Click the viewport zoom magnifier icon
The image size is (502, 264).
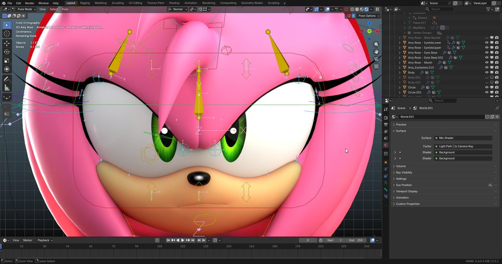(376, 44)
